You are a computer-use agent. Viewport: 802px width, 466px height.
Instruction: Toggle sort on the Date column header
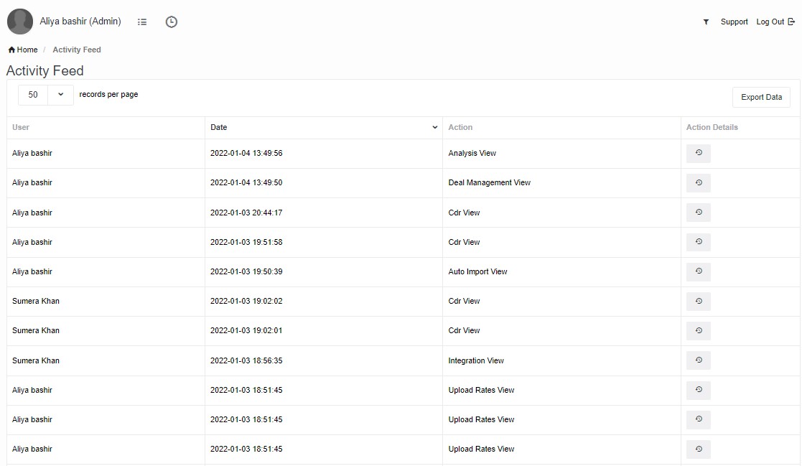323,127
